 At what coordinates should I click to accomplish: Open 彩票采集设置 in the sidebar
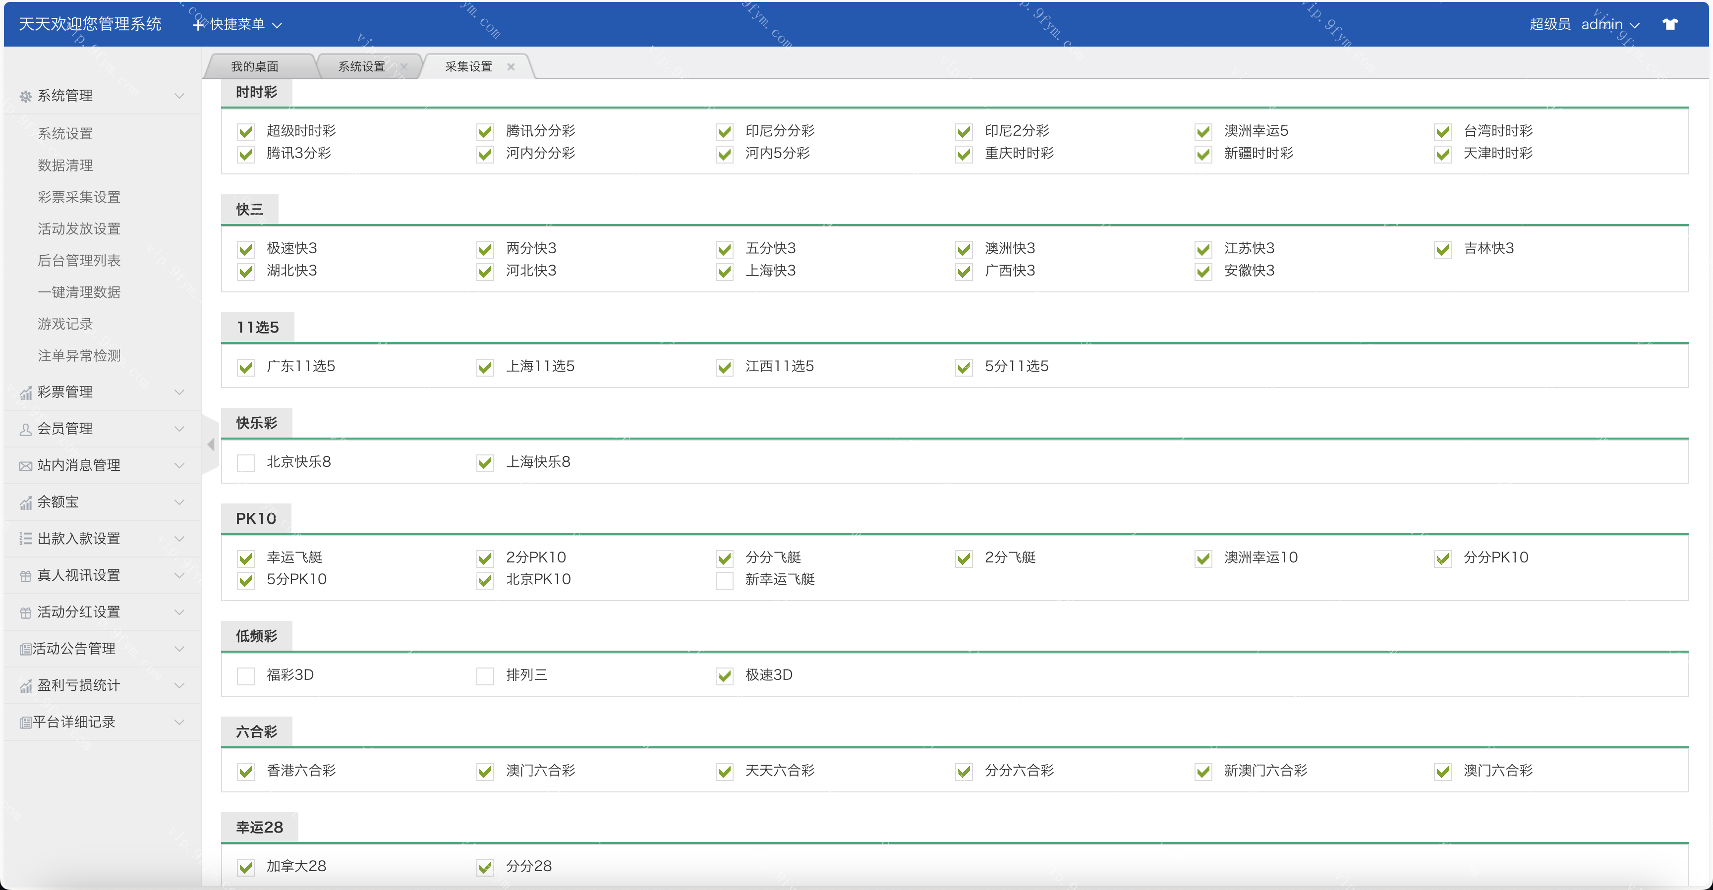tap(79, 197)
